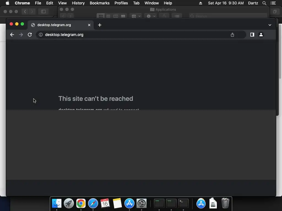Click the Dartz user name in menu bar
The height and width of the screenshot is (211, 282).
pos(253,3)
